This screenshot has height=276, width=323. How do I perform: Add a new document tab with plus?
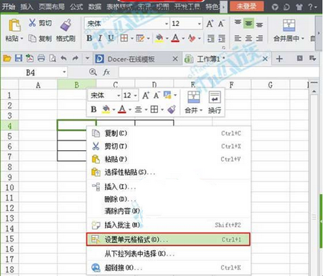tap(279, 59)
